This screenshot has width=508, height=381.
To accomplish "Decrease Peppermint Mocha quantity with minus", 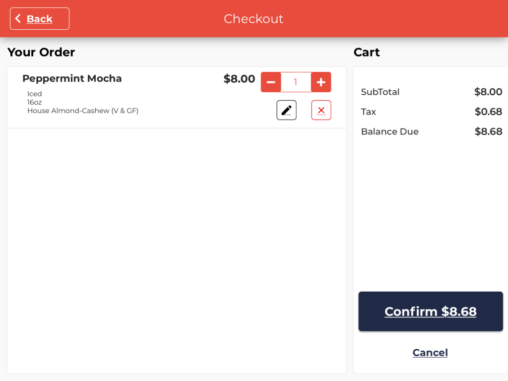I will coord(271,82).
